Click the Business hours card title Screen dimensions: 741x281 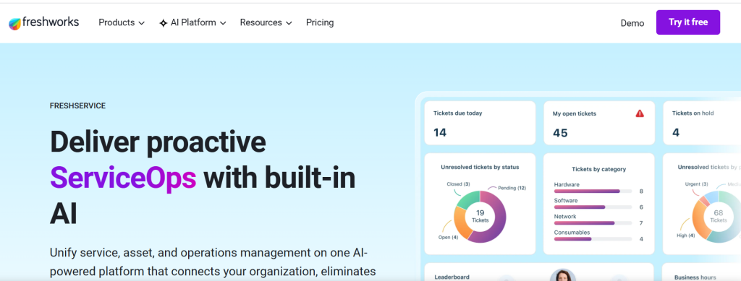tap(695, 277)
